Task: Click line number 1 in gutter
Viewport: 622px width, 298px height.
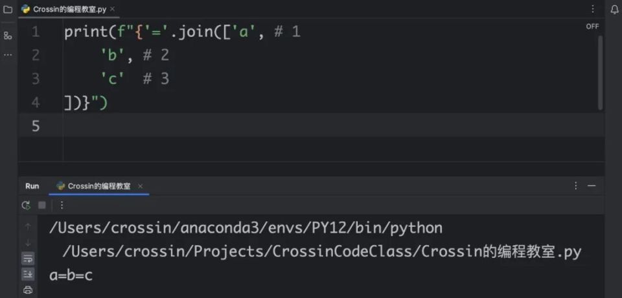Action: (x=36, y=32)
